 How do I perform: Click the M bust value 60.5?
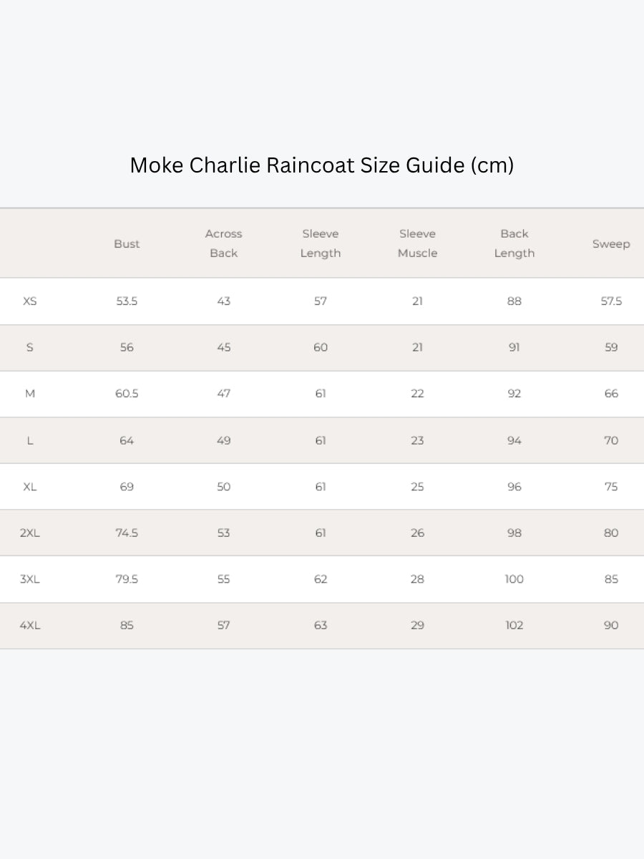127,394
